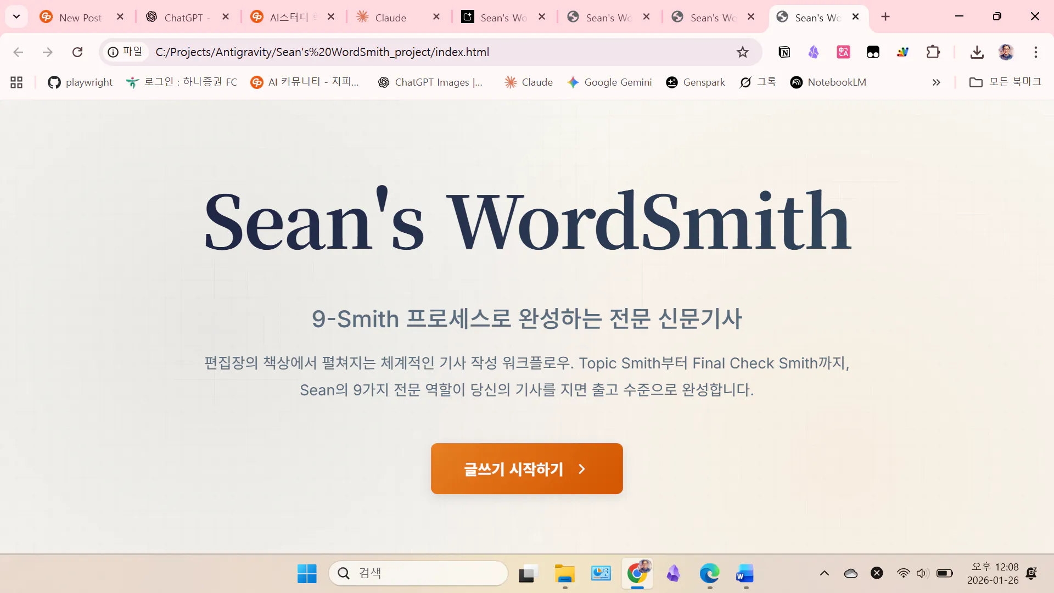
Task: Open Chrome three-dot menu
Action: click(1035, 52)
